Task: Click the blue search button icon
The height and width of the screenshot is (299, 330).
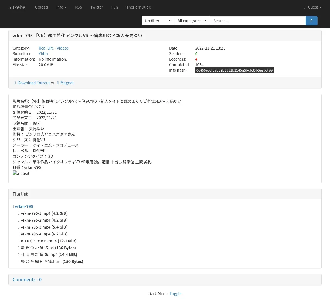Action: pos(311,21)
